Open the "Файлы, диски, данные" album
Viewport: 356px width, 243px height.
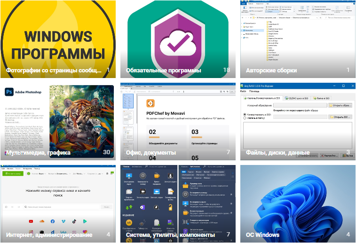[x=298, y=121]
